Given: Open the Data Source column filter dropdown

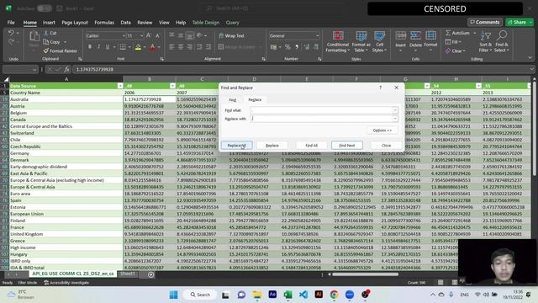Looking at the screenshot, I should click(119, 86).
